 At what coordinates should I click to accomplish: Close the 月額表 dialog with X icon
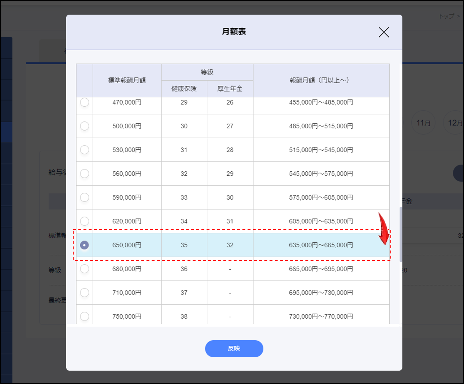(383, 32)
